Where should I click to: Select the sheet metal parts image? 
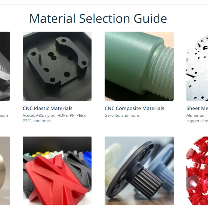pos(197,66)
